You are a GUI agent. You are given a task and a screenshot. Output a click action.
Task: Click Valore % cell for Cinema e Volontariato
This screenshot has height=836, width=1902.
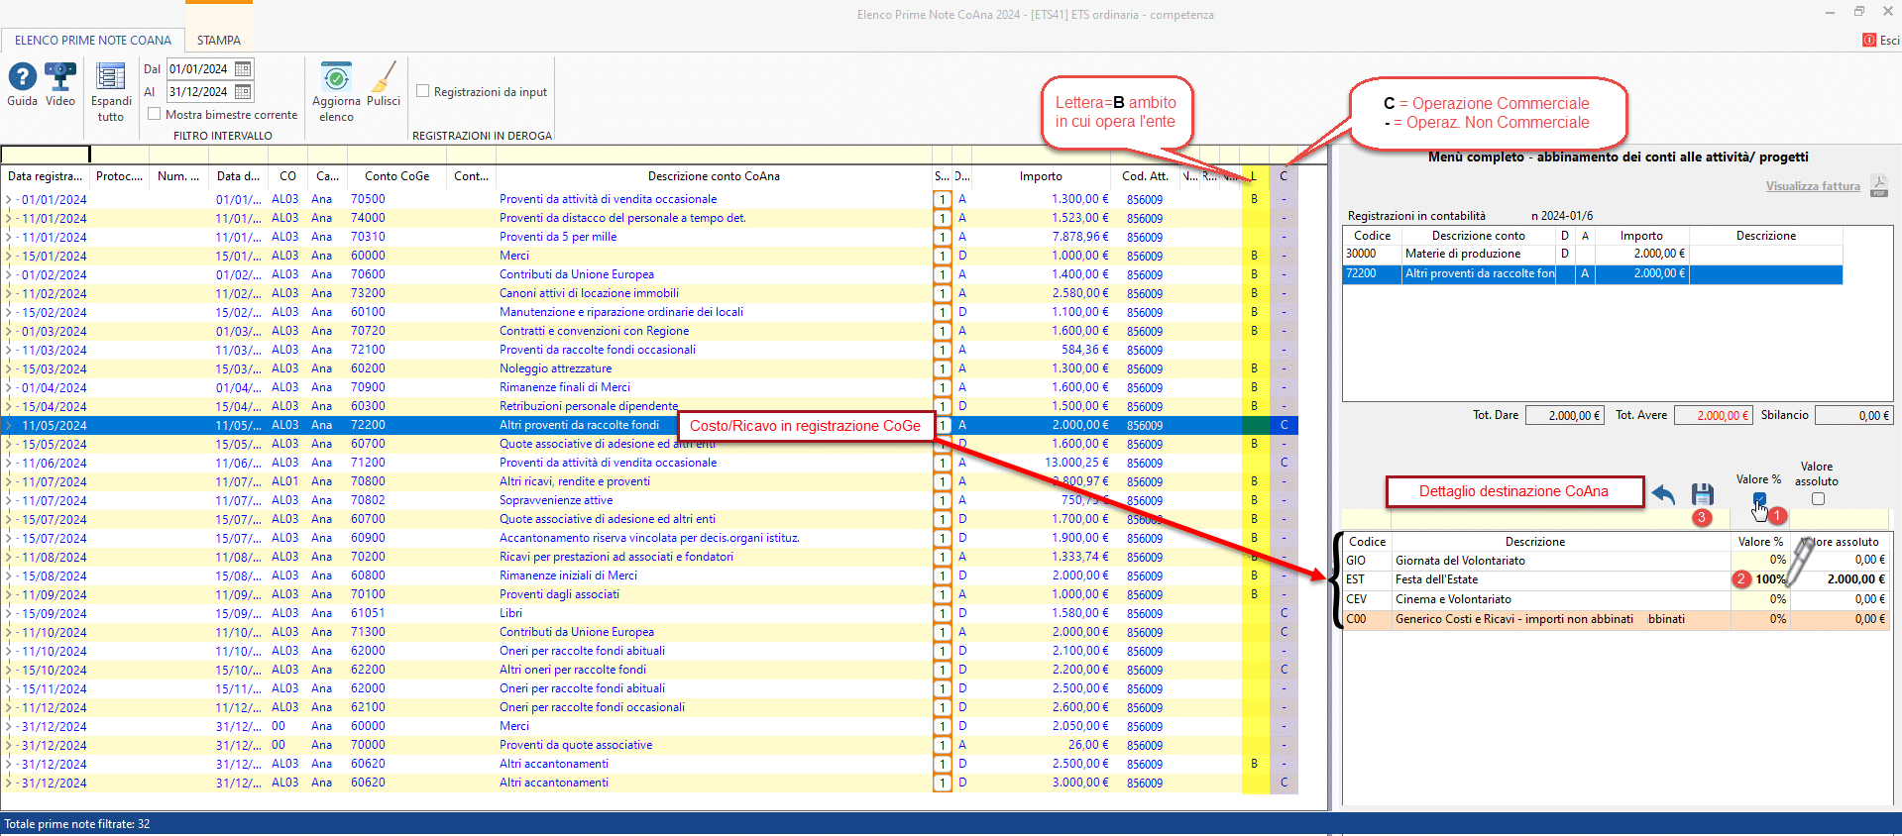click(1760, 599)
